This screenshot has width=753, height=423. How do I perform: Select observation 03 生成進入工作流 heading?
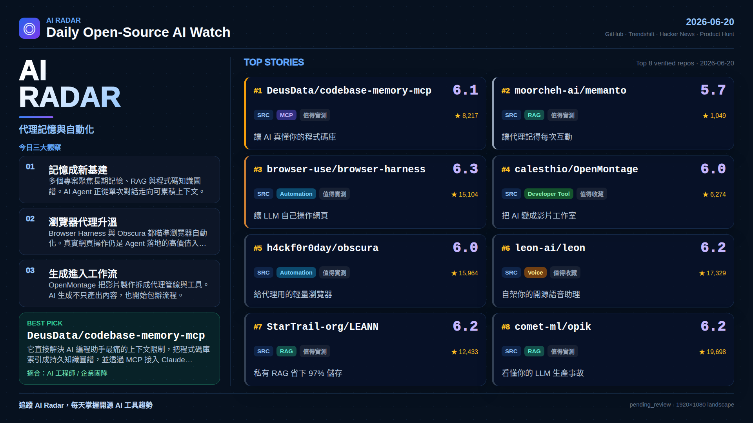[83, 274]
